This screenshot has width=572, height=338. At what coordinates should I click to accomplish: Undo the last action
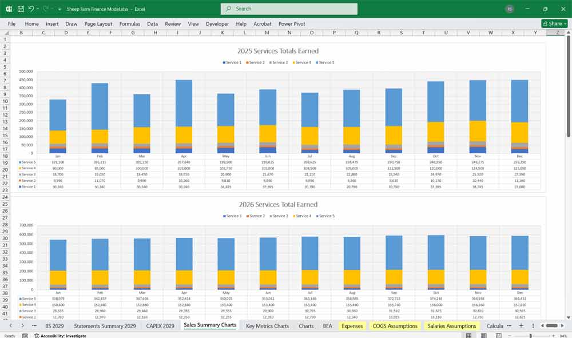tap(33, 9)
